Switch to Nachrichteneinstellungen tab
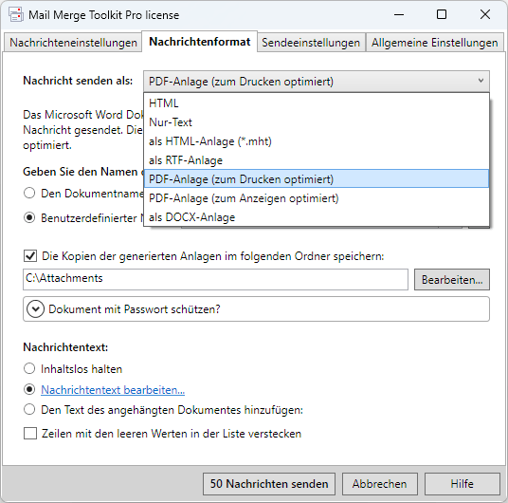 (x=73, y=43)
